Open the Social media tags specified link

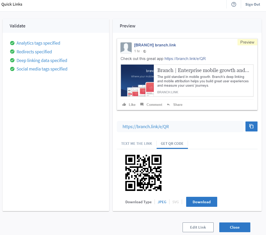[x=42, y=69]
